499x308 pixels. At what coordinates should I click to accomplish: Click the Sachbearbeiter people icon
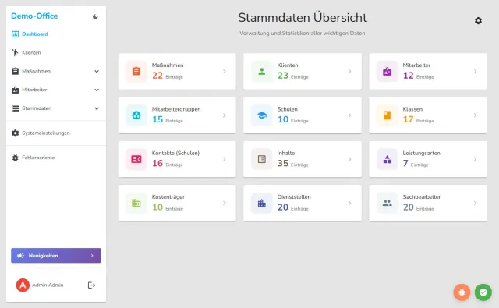pyautogui.click(x=387, y=203)
